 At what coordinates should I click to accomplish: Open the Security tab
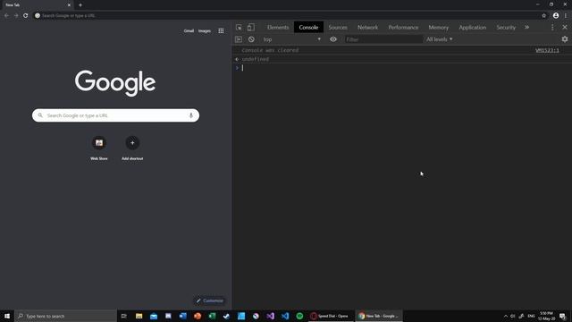(x=506, y=28)
